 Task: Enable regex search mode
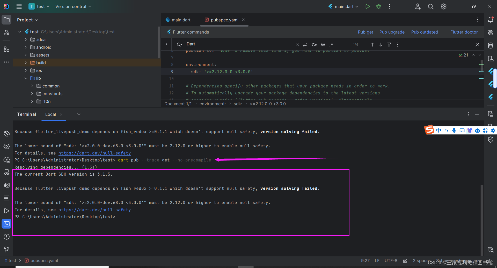331,45
